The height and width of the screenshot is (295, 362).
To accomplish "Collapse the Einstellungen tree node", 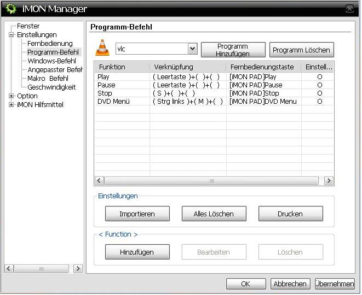I will pyautogui.click(x=11, y=35).
